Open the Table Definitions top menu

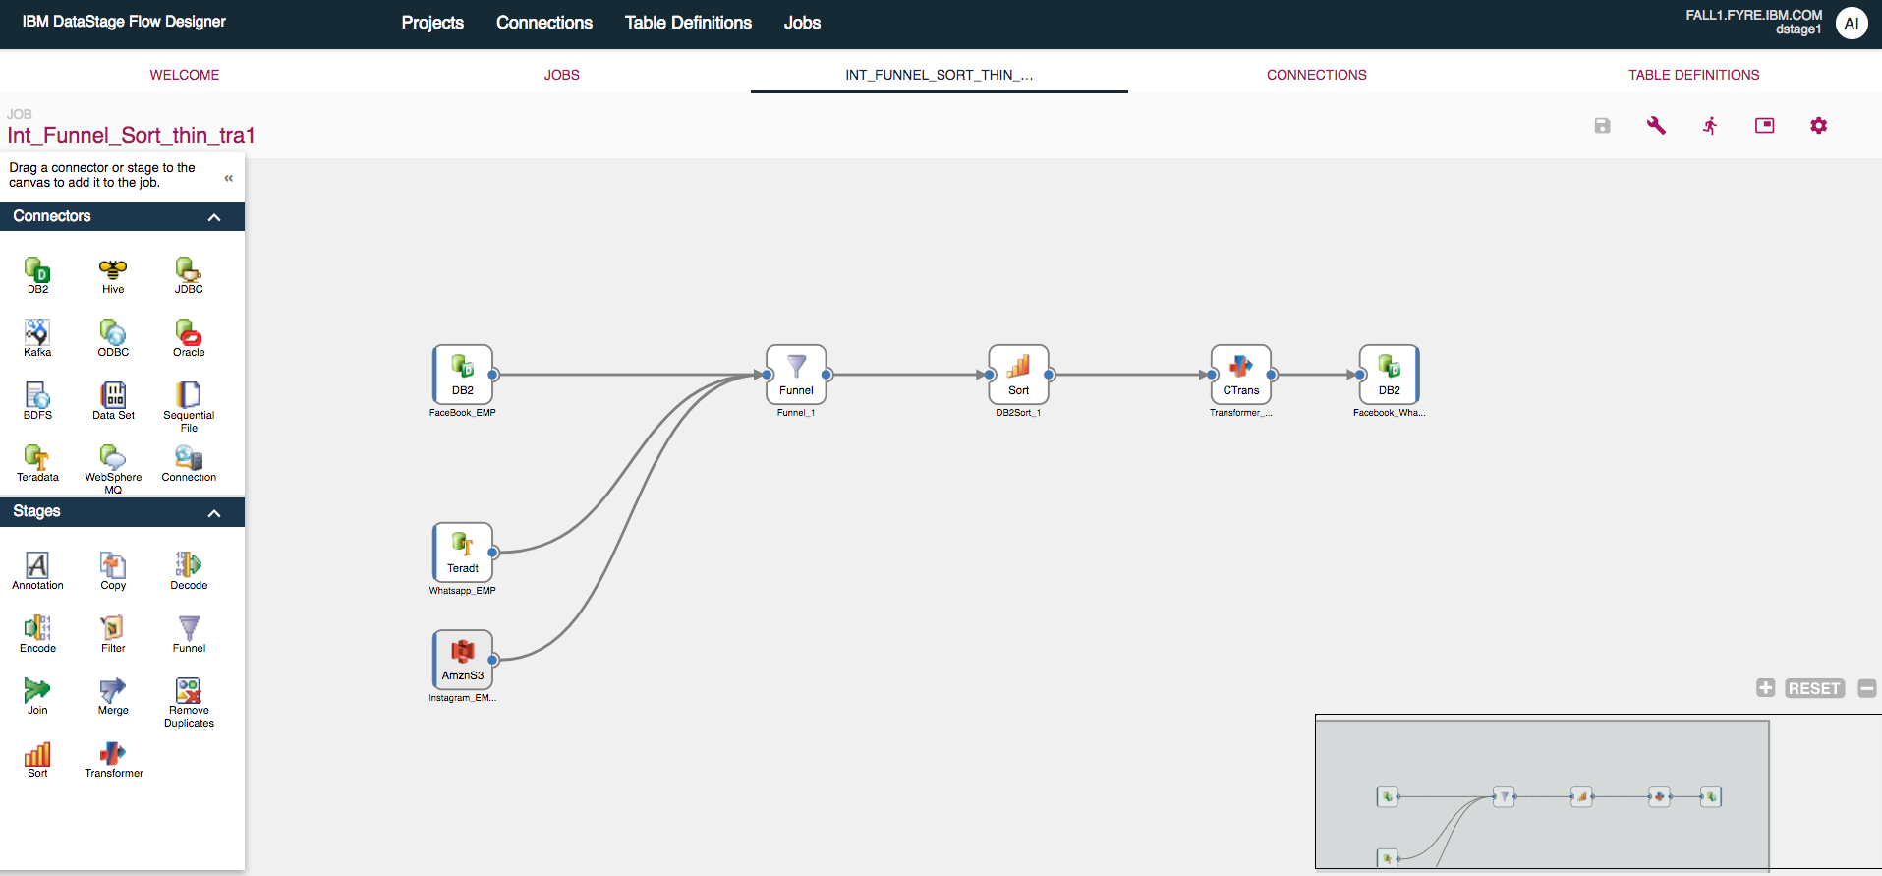(688, 23)
